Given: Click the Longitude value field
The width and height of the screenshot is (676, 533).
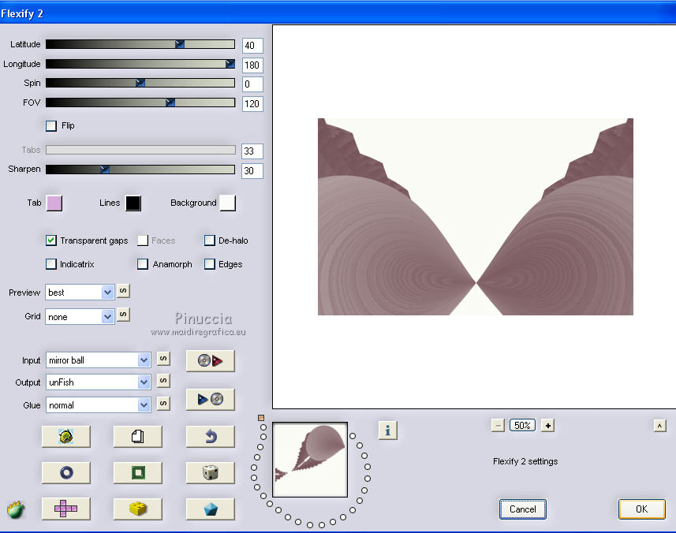Looking at the screenshot, I should 252,65.
